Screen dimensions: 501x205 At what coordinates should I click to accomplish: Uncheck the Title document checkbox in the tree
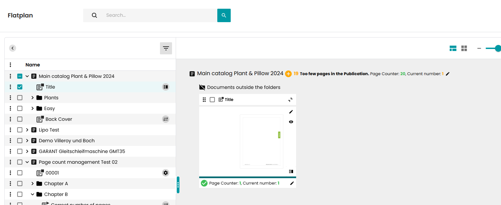20,87
